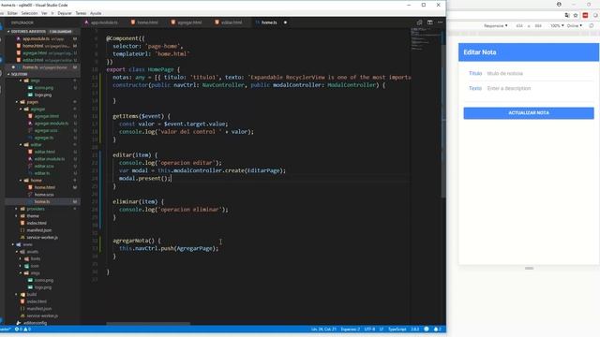
Task: Collapse the agregar folder
Action: pyautogui.click(x=37, y=110)
